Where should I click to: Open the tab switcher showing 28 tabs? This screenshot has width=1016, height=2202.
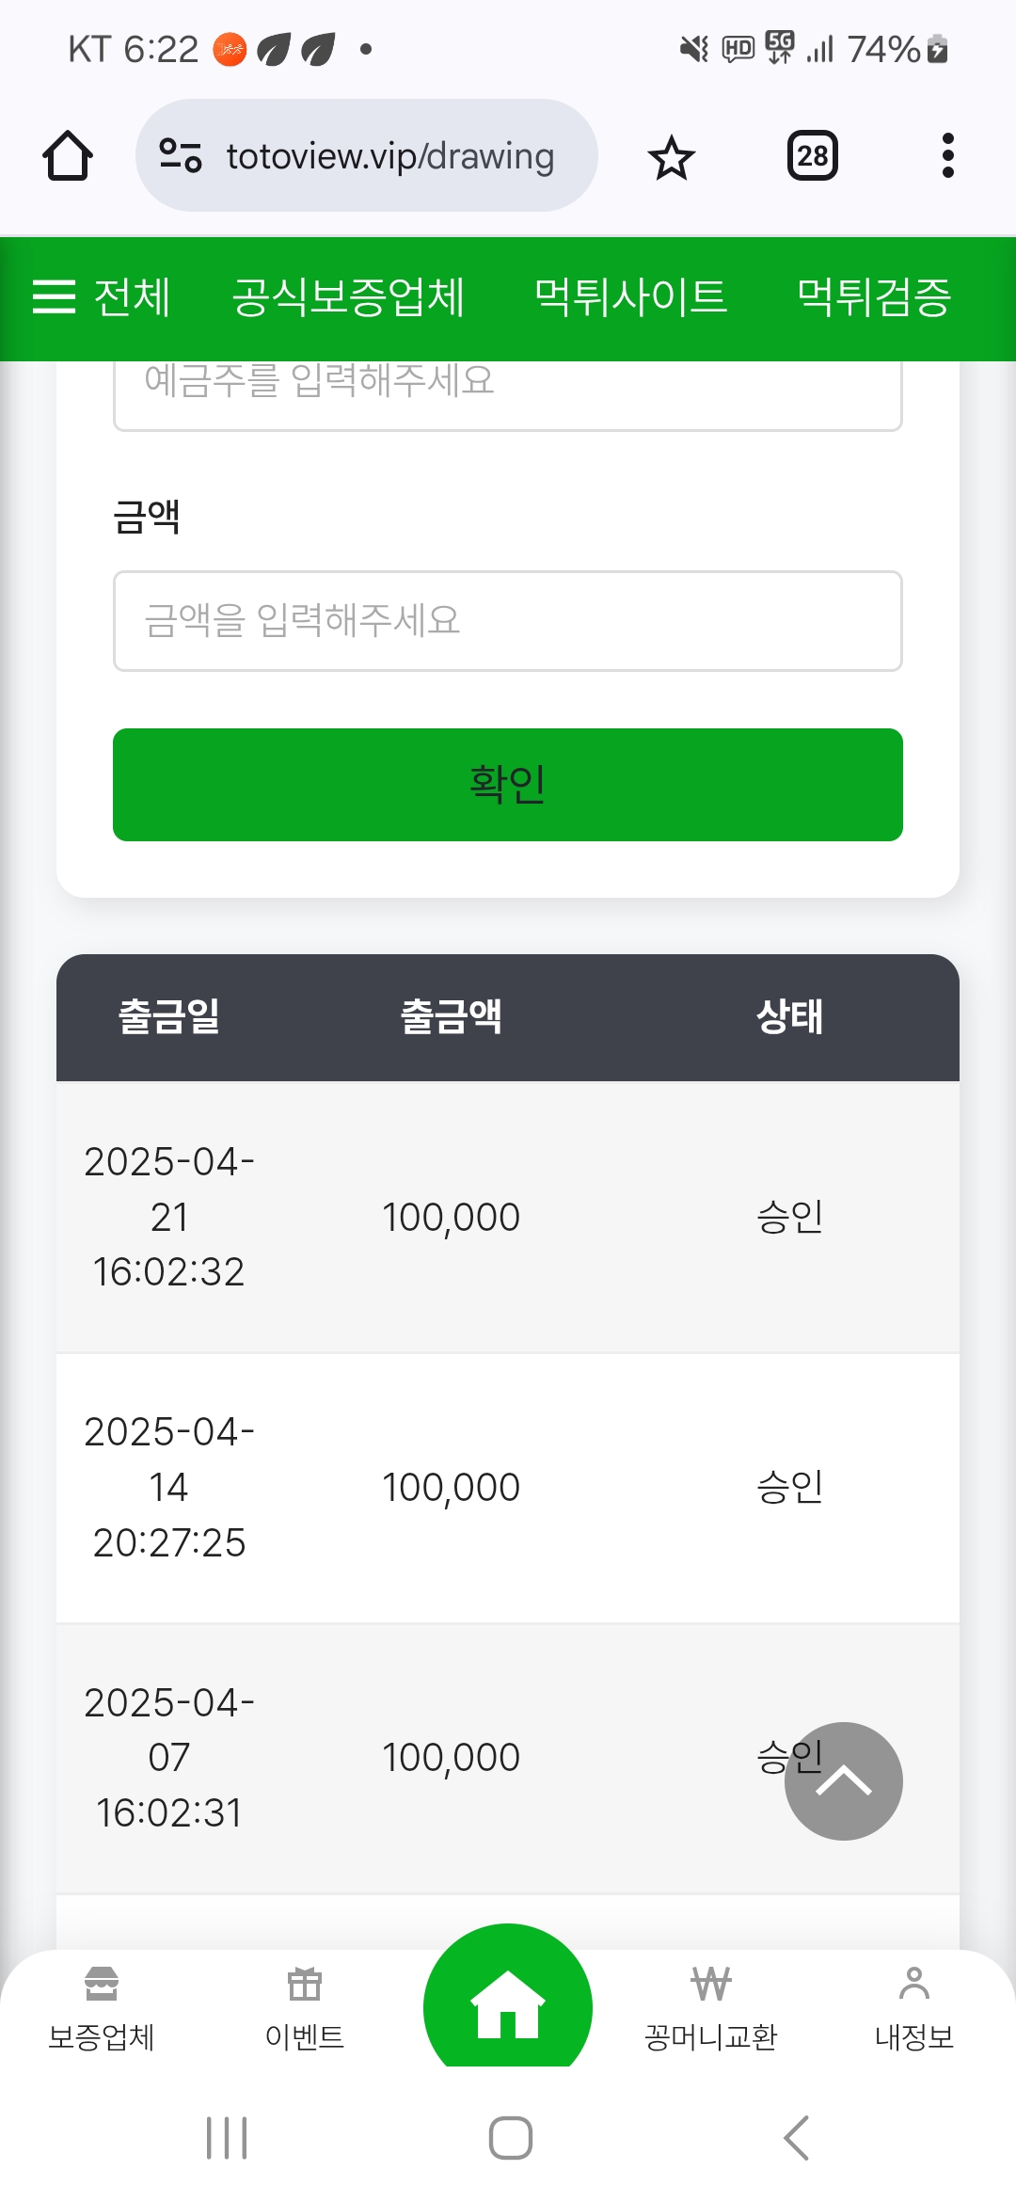(x=812, y=156)
